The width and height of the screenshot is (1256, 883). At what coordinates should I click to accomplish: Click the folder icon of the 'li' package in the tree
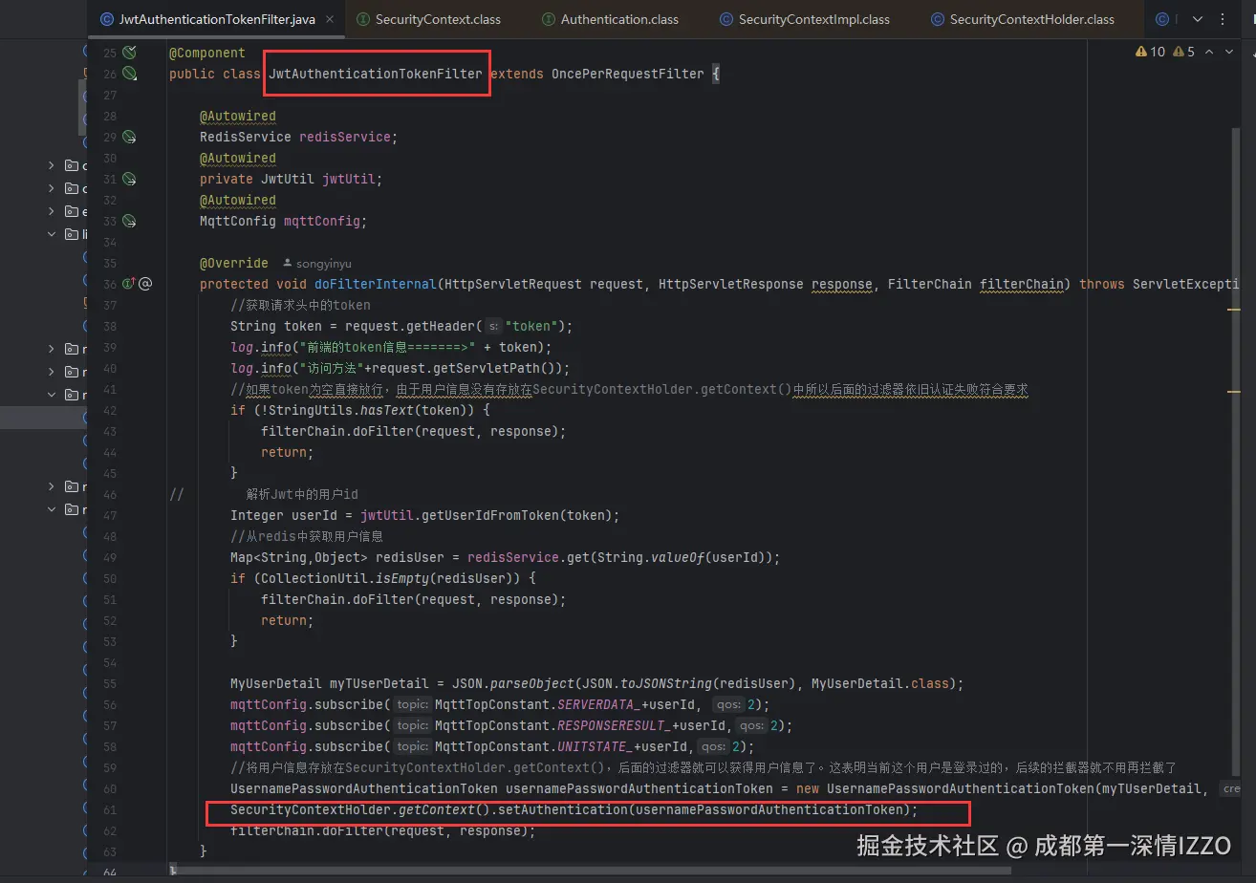(72, 234)
